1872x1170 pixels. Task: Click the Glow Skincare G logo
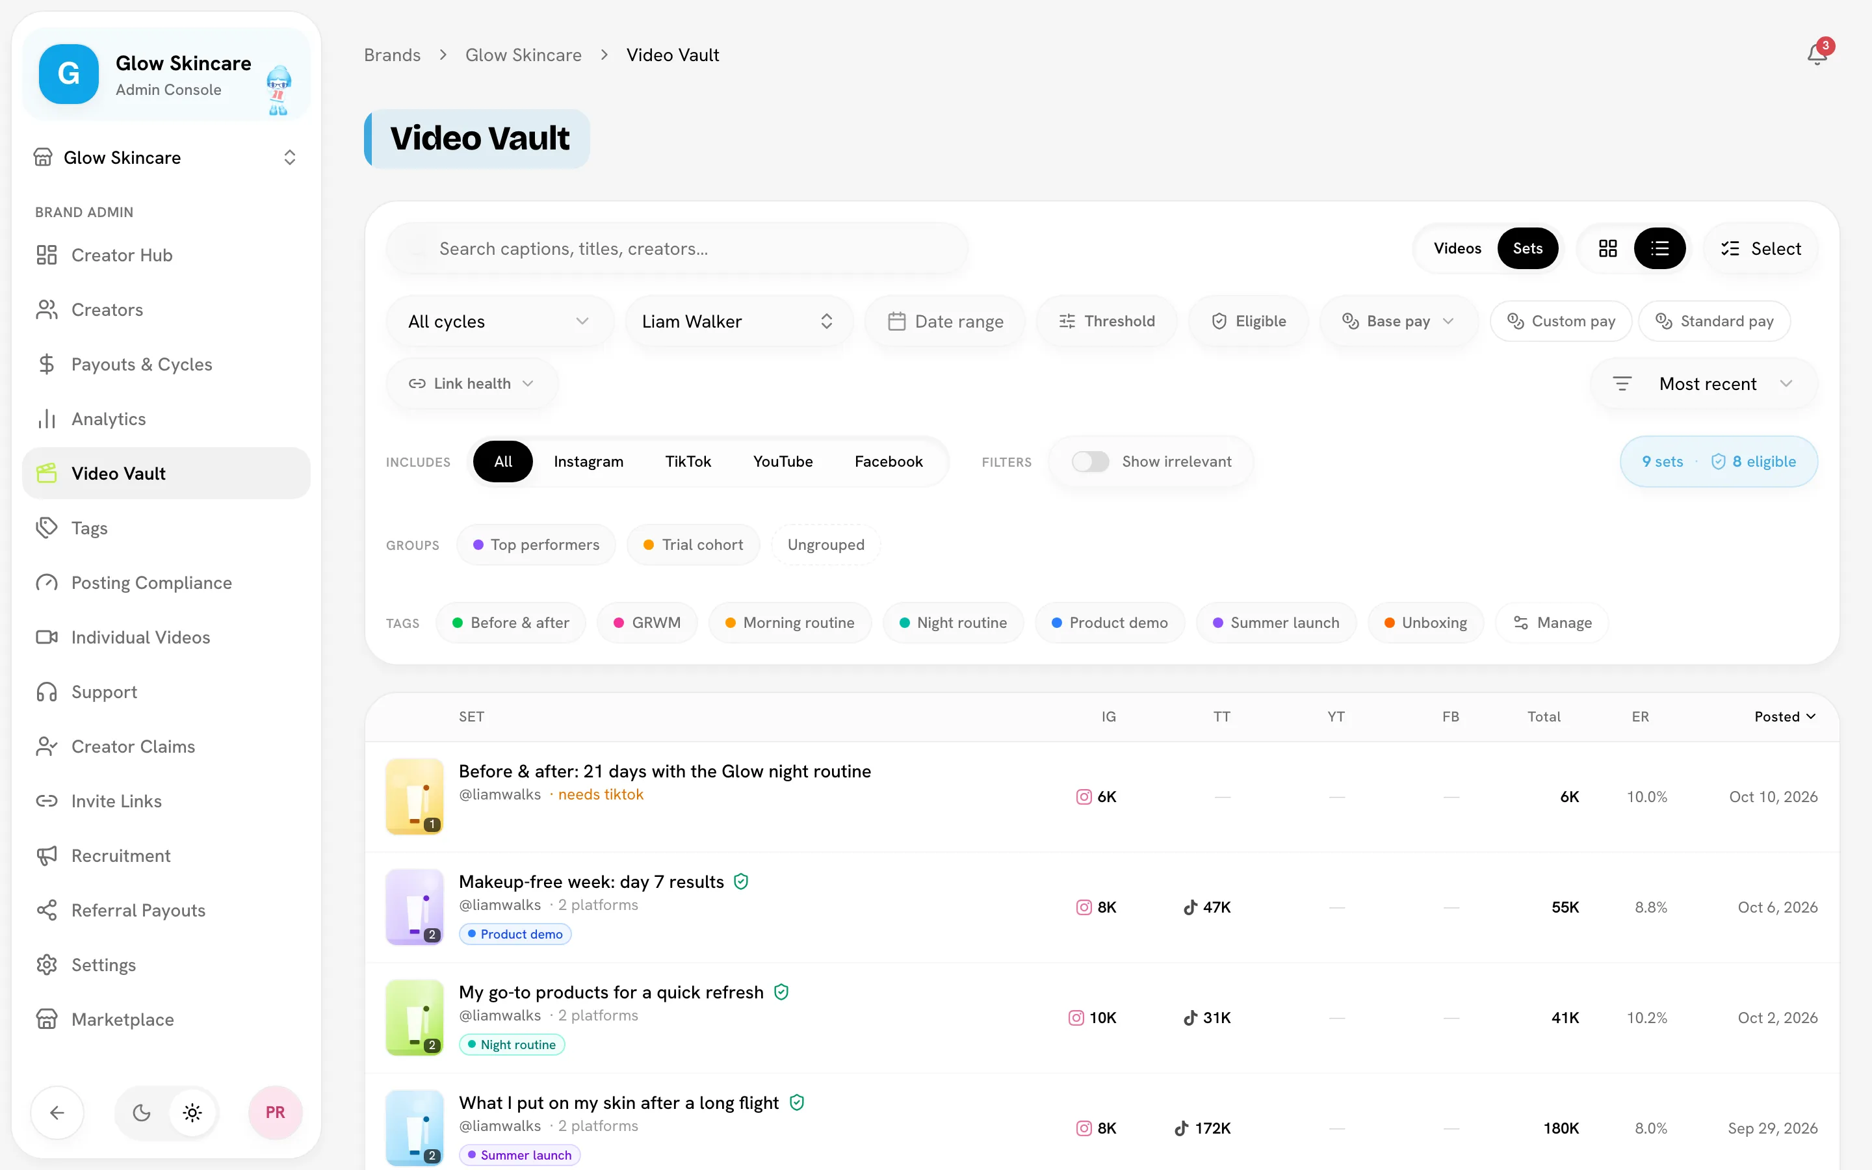pos(69,74)
